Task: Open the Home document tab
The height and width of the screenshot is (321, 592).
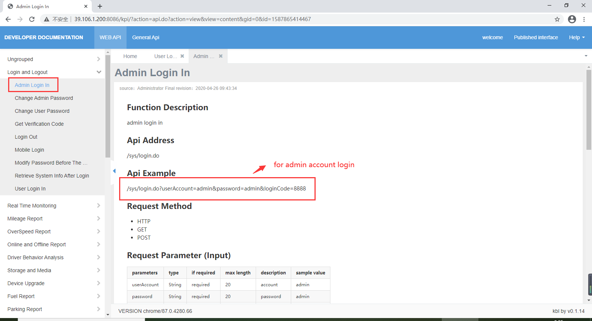Action: pyautogui.click(x=130, y=56)
